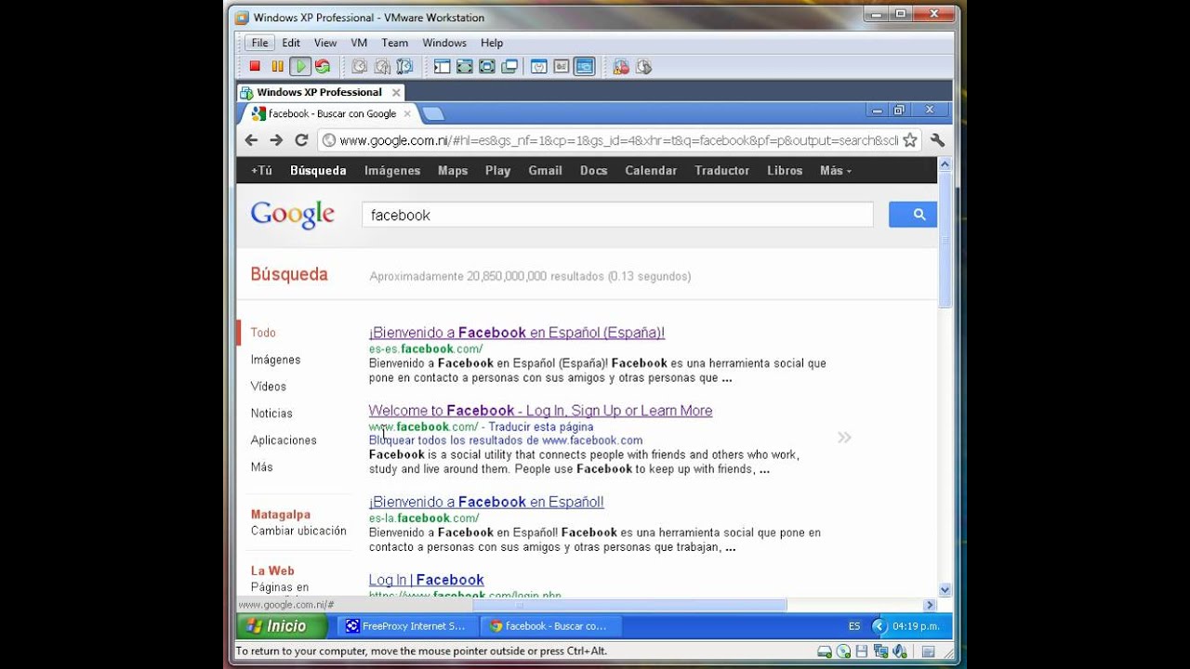Open result Bienvenido a Facebook en Español (España)
This screenshot has height=669, width=1190.
pos(517,333)
